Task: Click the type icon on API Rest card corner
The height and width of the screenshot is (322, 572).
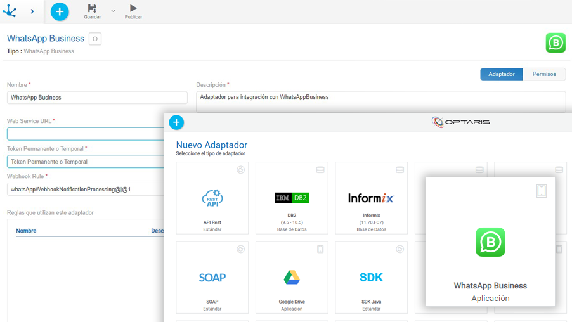Action: point(241,170)
